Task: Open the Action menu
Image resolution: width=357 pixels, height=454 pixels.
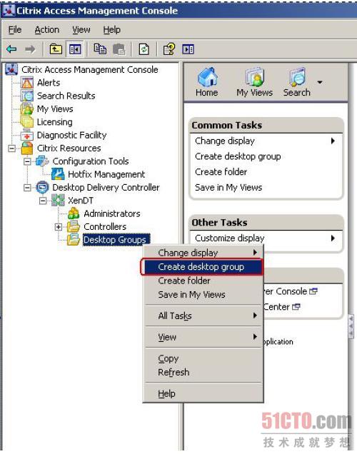Action: (x=47, y=29)
